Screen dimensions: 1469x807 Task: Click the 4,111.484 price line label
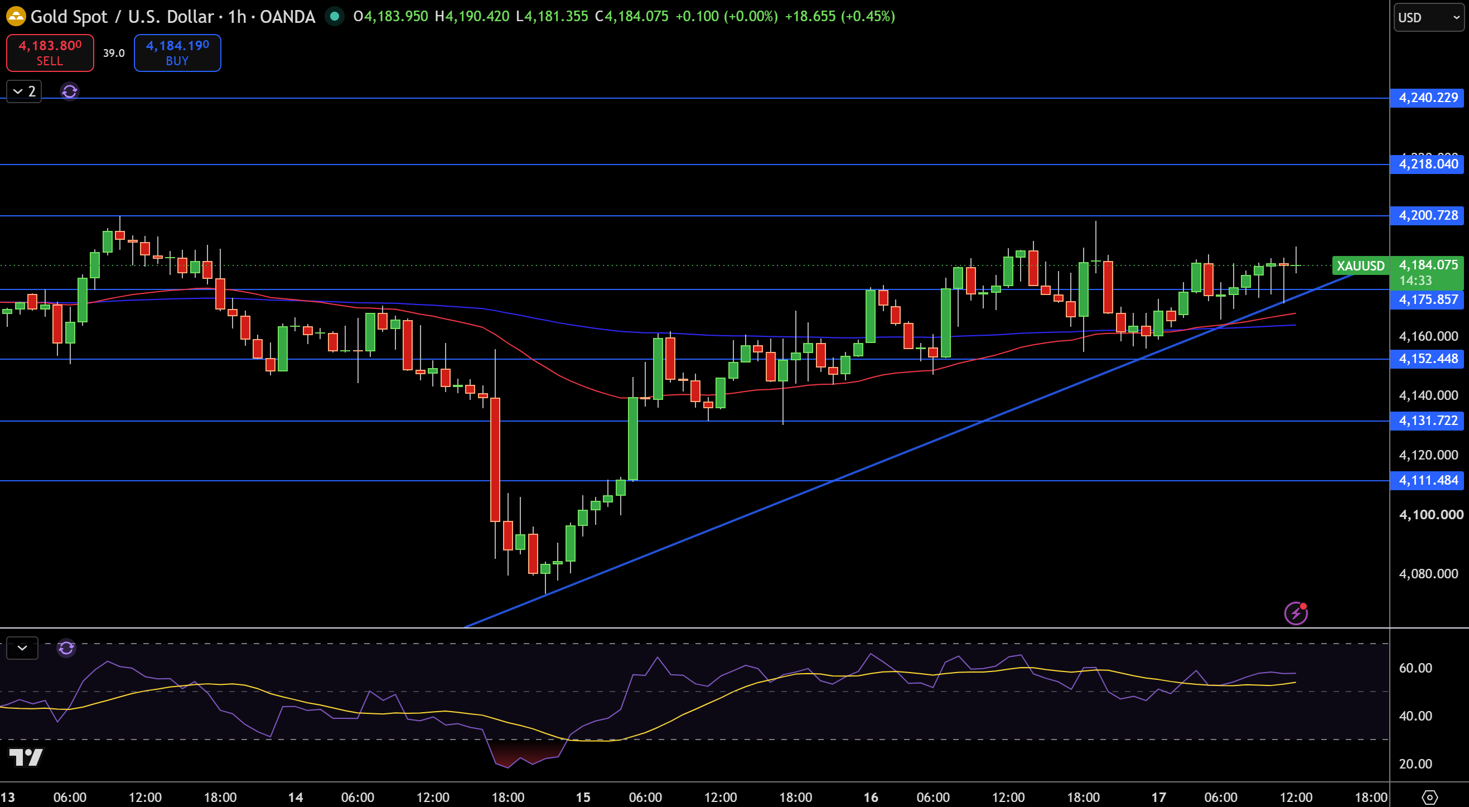(1427, 480)
